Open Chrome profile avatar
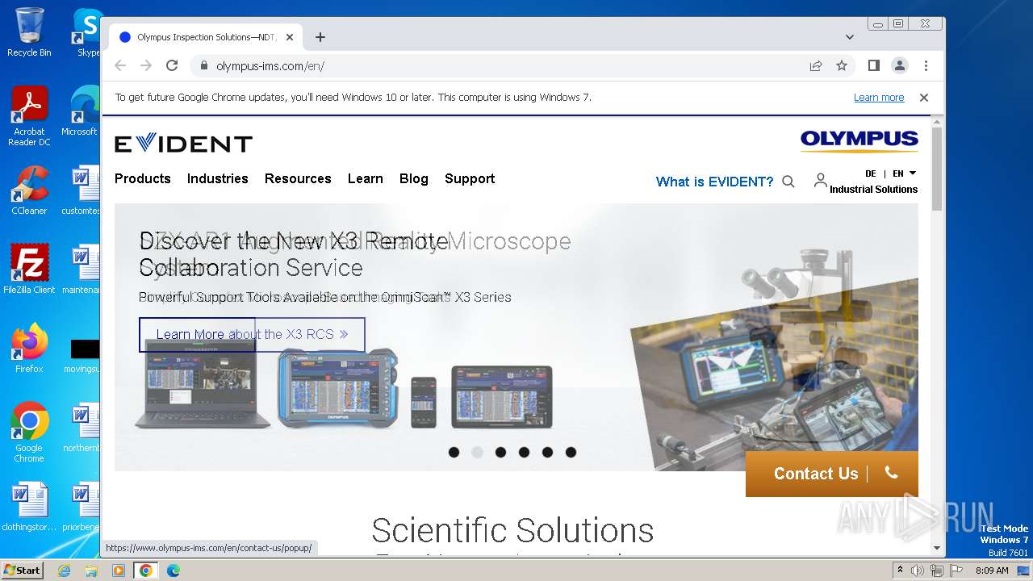Image resolution: width=1033 pixels, height=581 pixels. (900, 65)
